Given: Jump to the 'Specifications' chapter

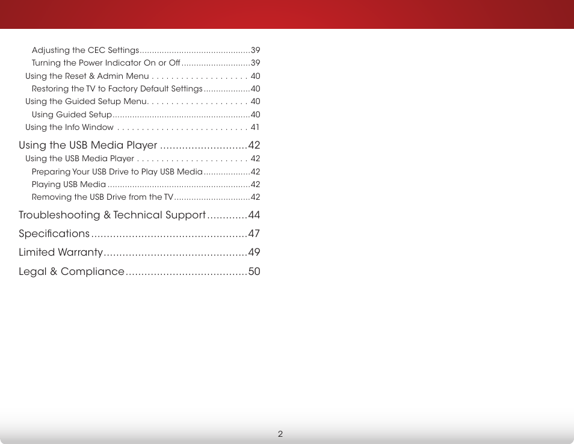Looking at the screenshot, I should pos(140,233).
